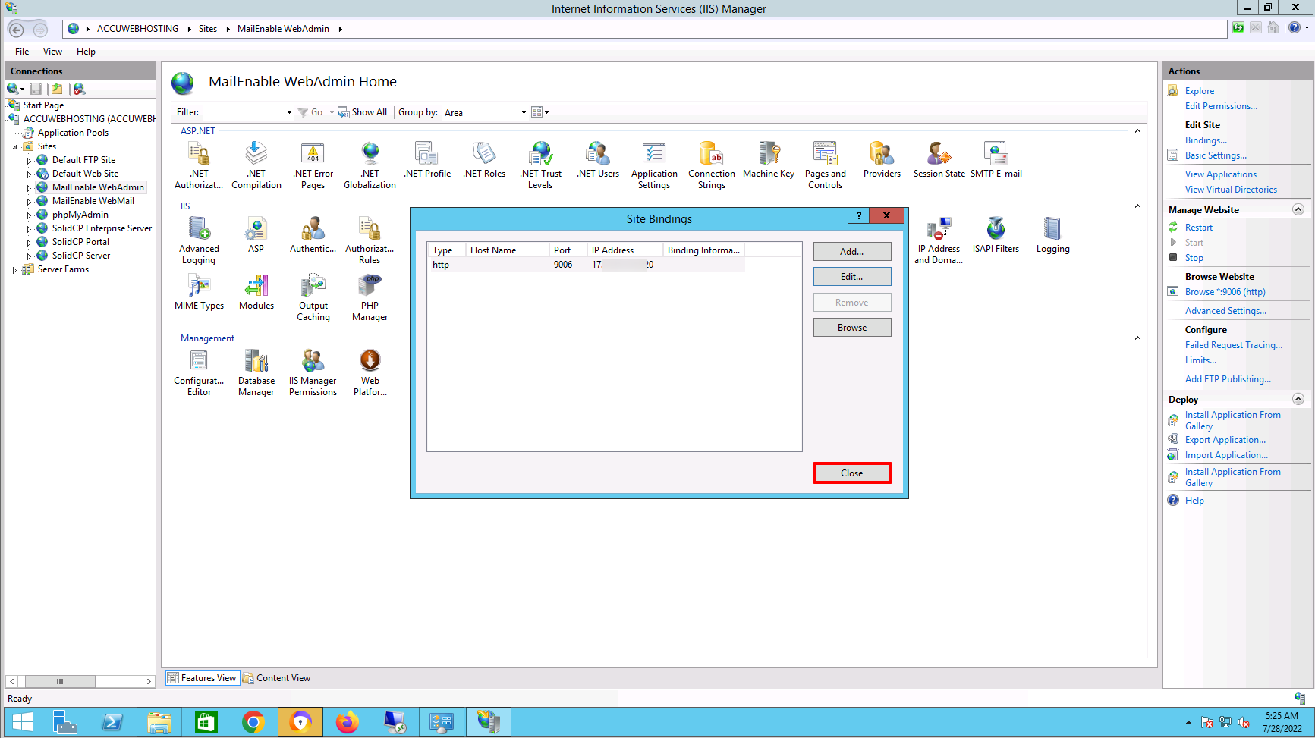1315x738 pixels.
Task: Open Pages and Controls feature
Action: click(x=825, y=165)
